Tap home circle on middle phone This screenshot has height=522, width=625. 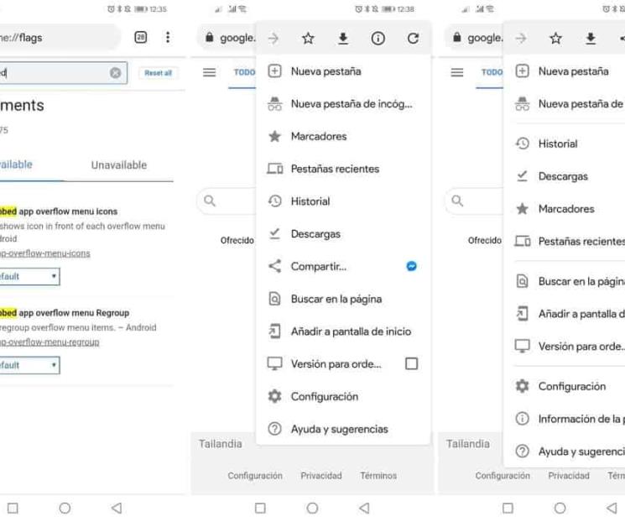pos(312,508)
